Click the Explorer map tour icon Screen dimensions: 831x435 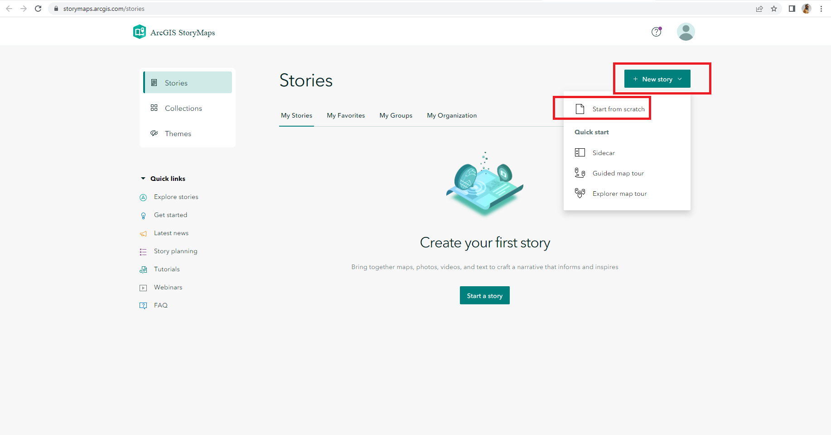(x=580, y=194)
